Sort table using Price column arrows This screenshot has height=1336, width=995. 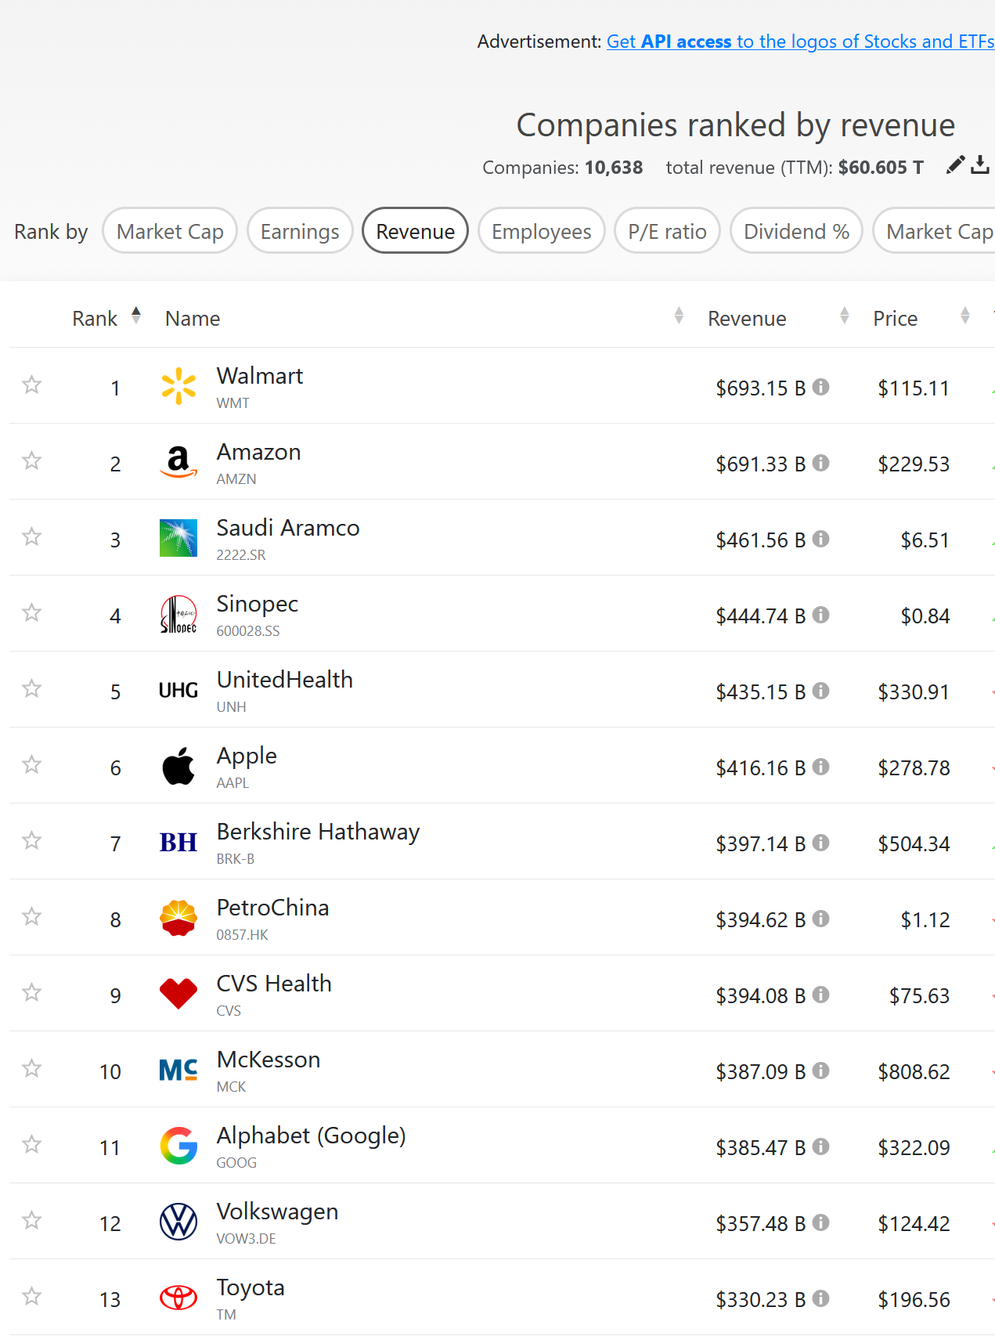(965, 316)
